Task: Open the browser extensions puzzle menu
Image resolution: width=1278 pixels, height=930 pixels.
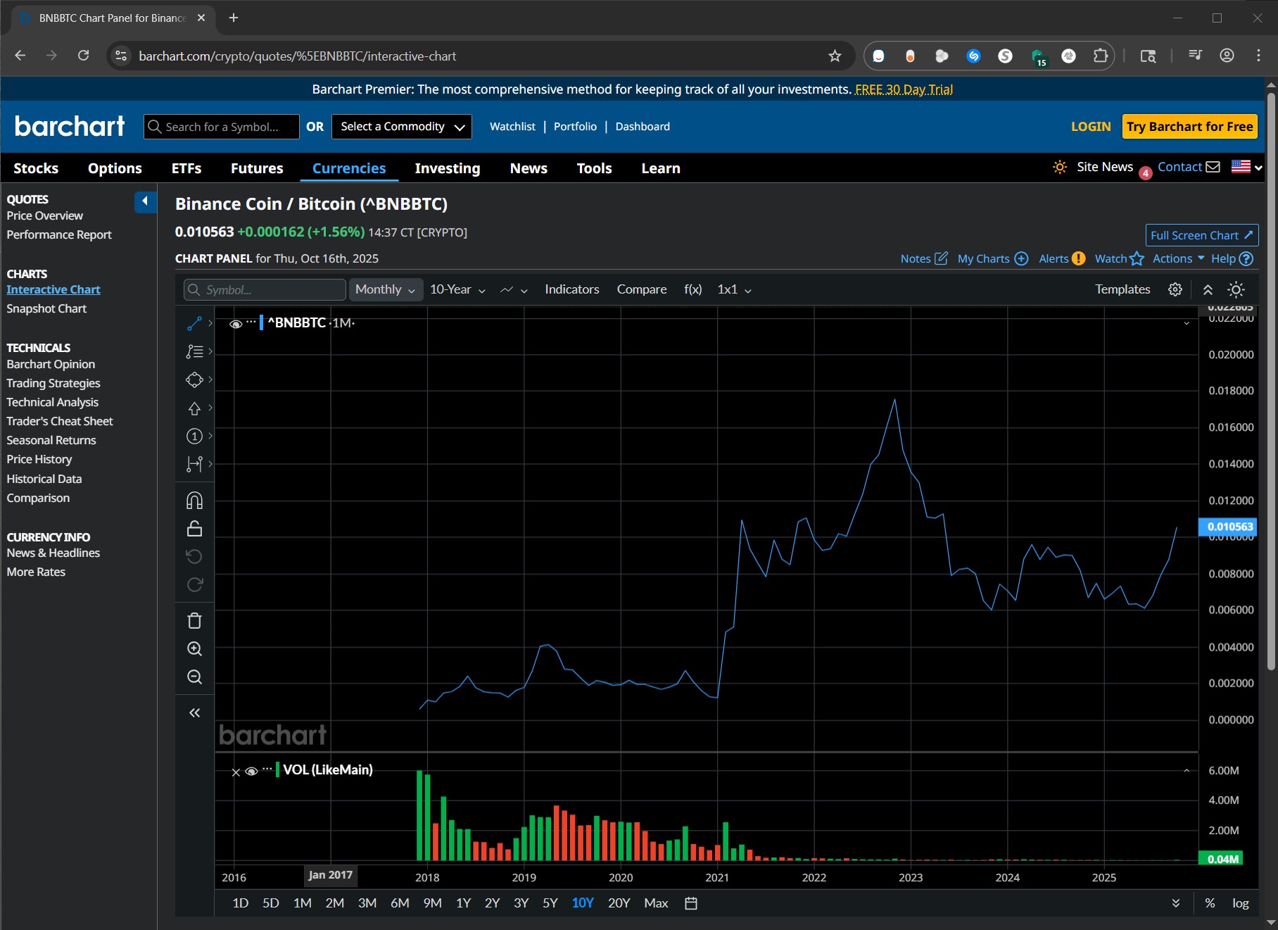Action: (x=1101, y=56)
